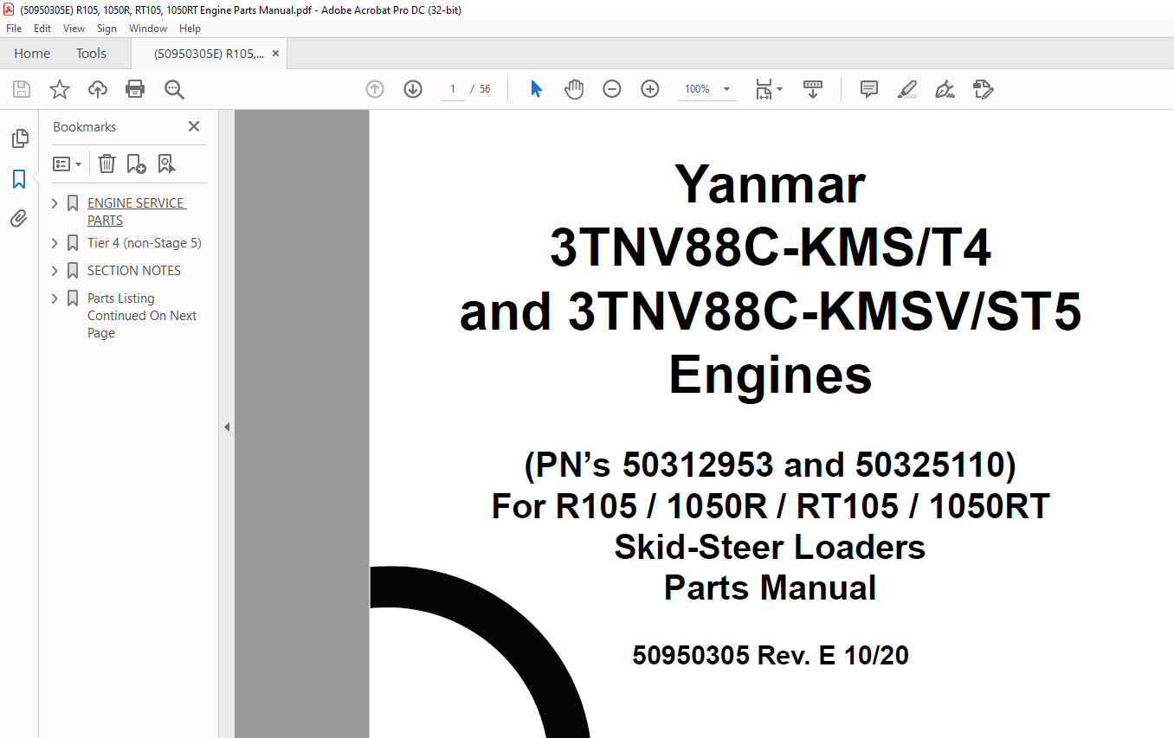This screenshot has width=1174, height=738.
Task: Click the upload to cloud icon
Action: [x=98, y=89]
